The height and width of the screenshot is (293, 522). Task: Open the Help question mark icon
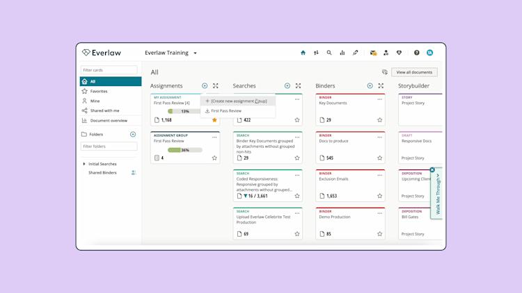pos(416,53)
